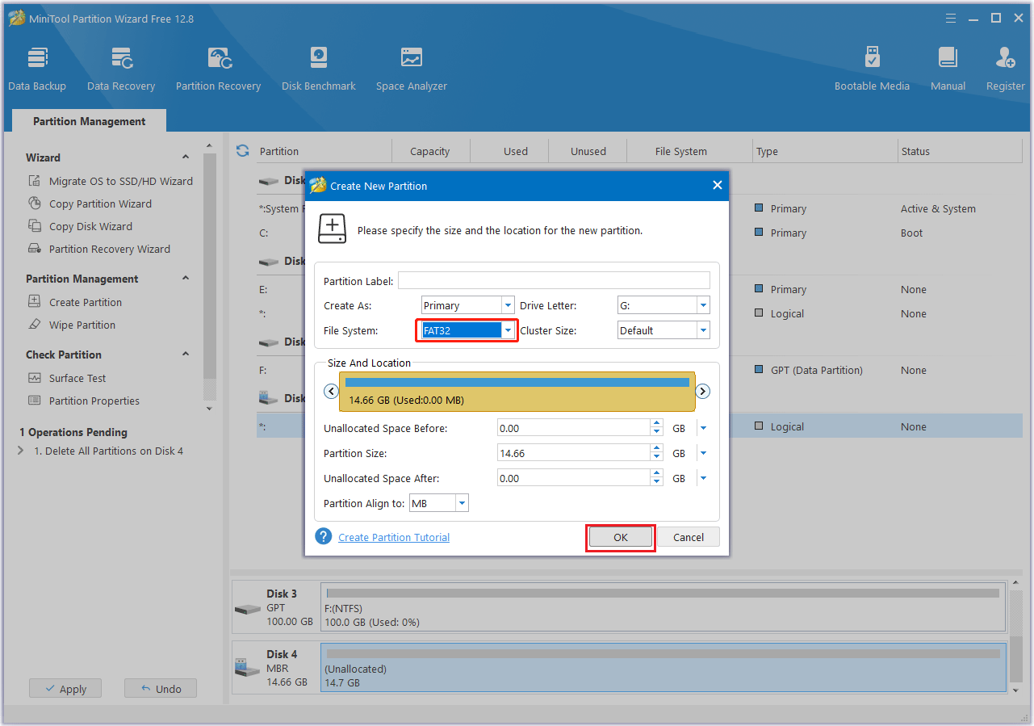Open unit dropdown for Unallocated Space Before
Viewport: 1034px width, 726px height.
(703, 428)
